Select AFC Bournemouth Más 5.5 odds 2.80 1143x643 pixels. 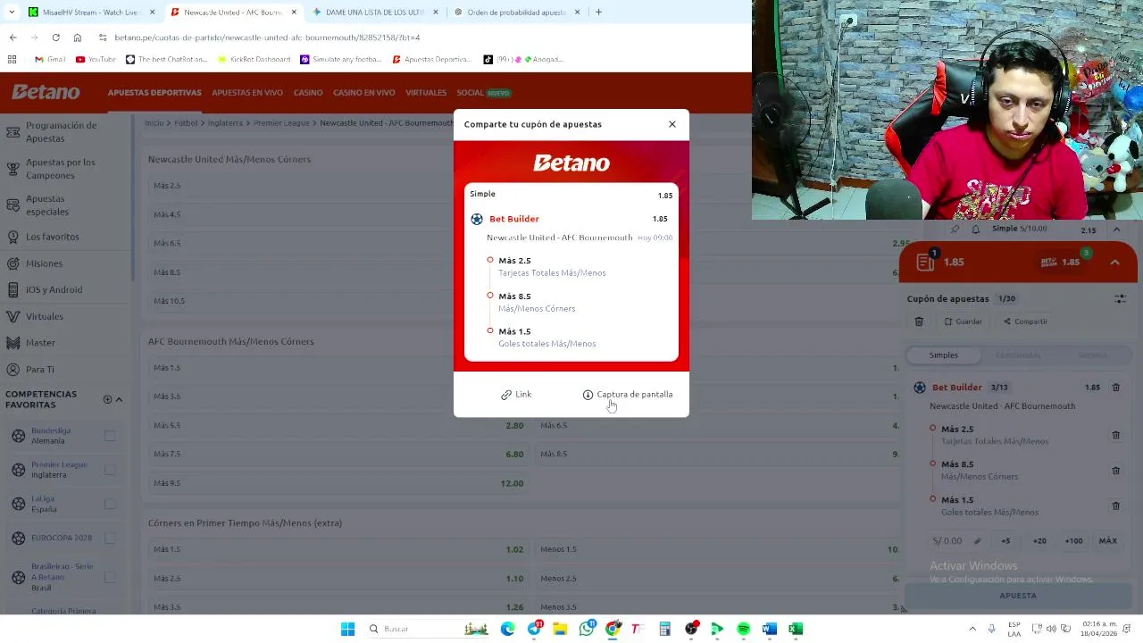[x=338, y=425]
